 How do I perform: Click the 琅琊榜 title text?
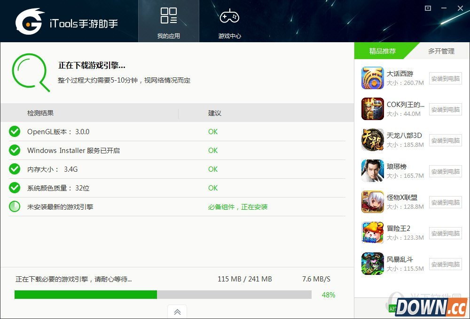pos(397,167)
